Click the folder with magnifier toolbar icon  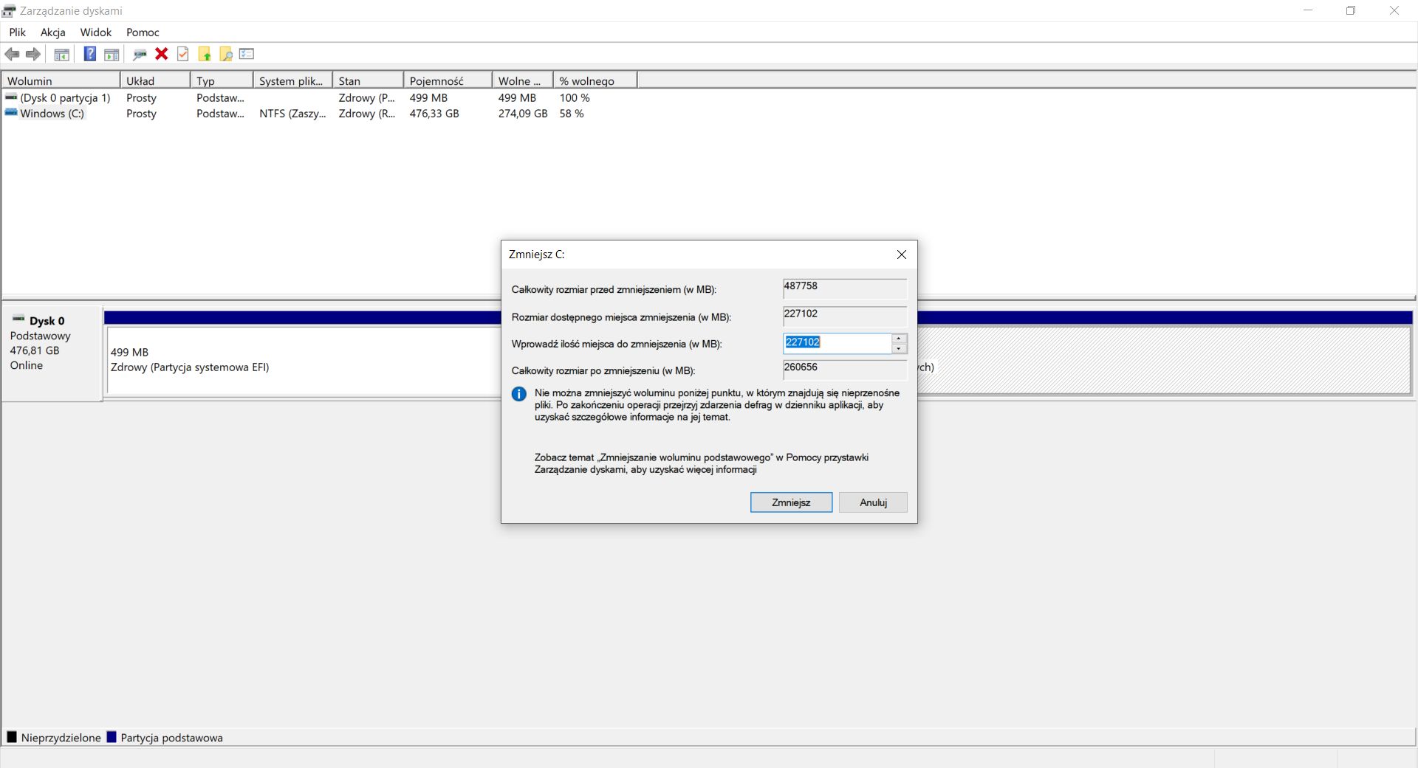click(225, 54)
